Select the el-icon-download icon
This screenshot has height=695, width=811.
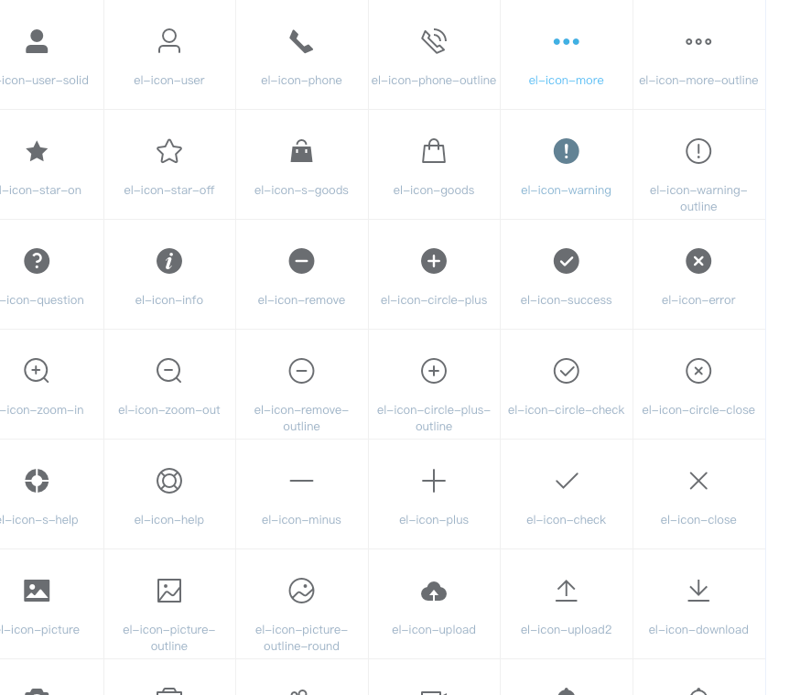point(697,591)
